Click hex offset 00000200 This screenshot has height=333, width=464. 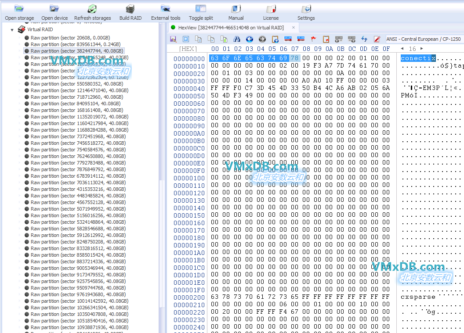pyautogui.click(x=189, y=297)
